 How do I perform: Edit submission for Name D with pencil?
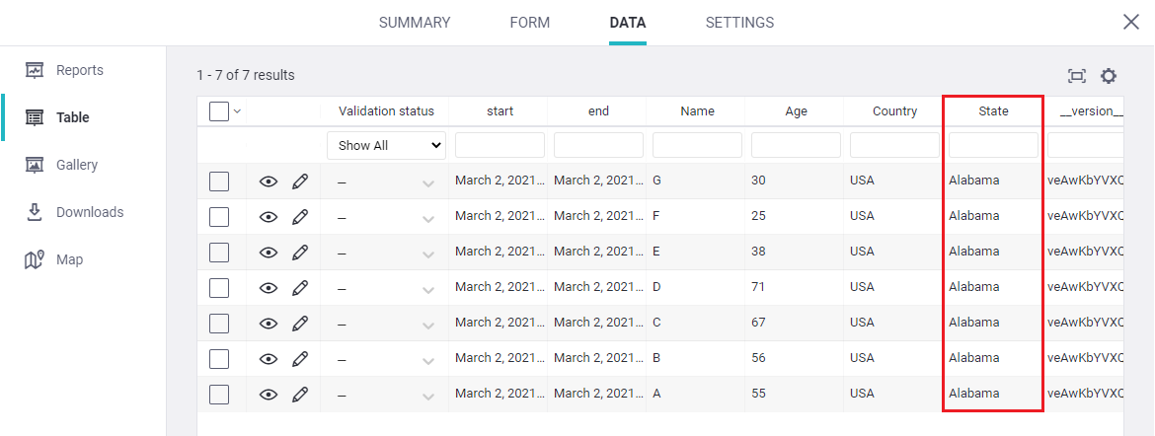click(x=300, y=287)
